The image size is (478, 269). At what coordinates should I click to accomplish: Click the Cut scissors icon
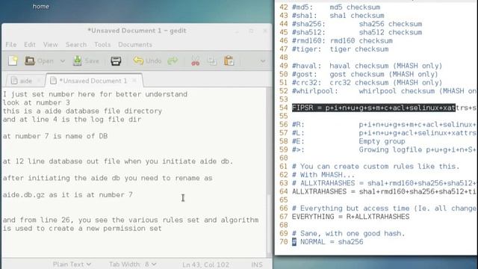click(196, 61)
